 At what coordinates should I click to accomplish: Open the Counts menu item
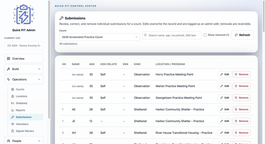click(x=26, y=89)
